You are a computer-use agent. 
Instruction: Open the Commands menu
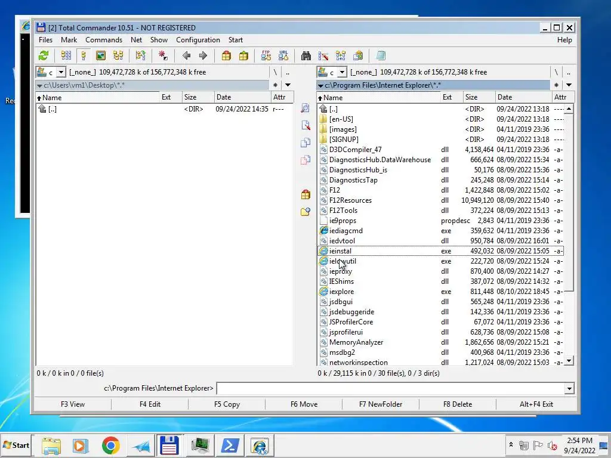pos(104,40)
